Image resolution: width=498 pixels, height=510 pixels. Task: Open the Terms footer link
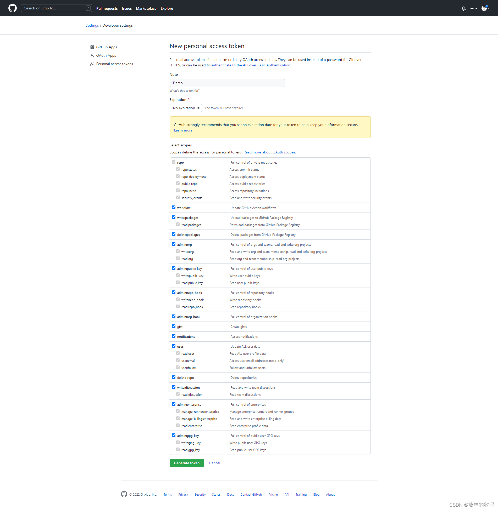[168, 495]
